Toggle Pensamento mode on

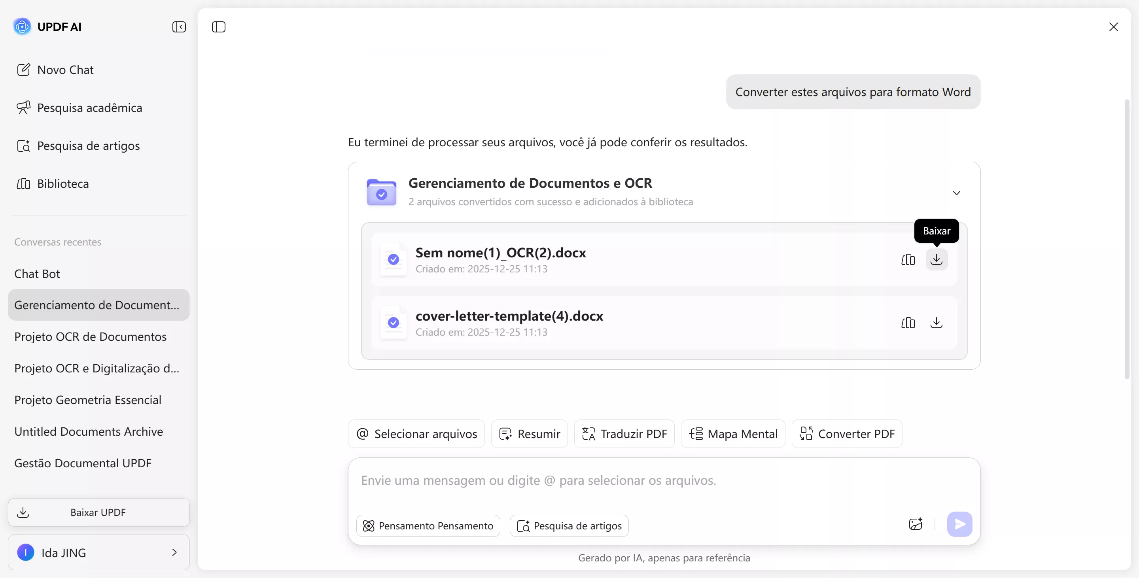click(x=427, y=525)
